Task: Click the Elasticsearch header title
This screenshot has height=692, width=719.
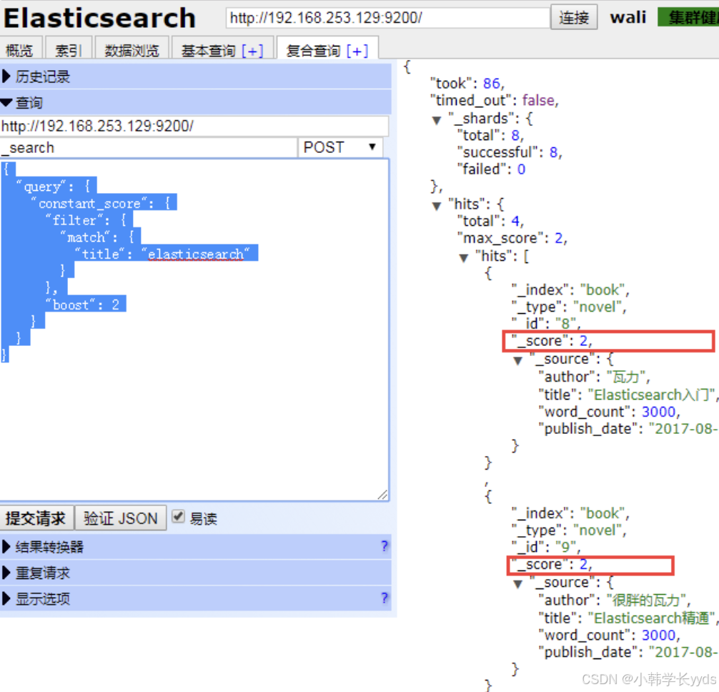Action: 99,19
